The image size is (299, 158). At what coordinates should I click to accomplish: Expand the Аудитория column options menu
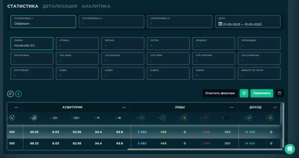coord(124,107)
